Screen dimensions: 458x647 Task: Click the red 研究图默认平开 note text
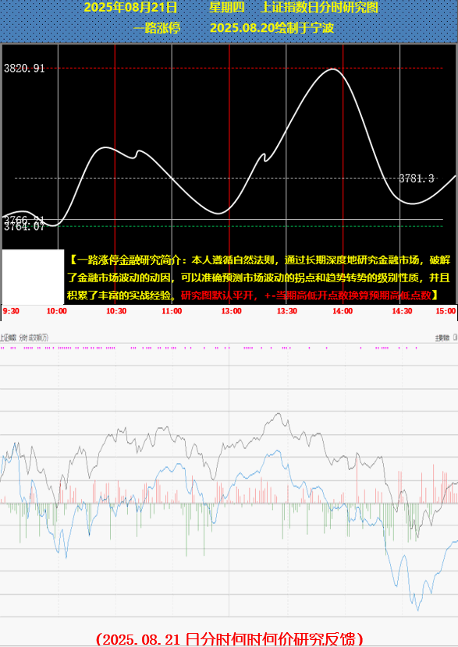pyautogui.click(x=217, y=295)
